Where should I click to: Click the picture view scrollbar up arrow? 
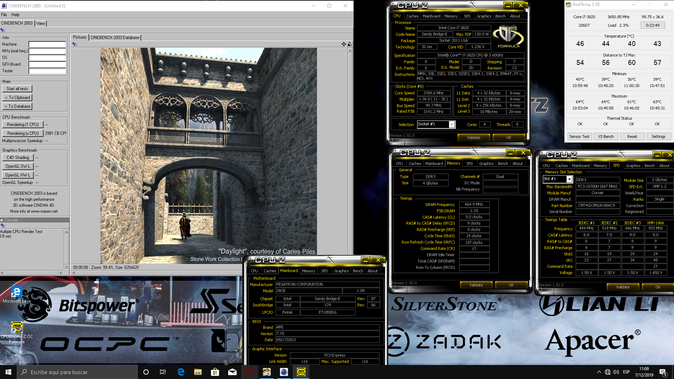[350, 50]
